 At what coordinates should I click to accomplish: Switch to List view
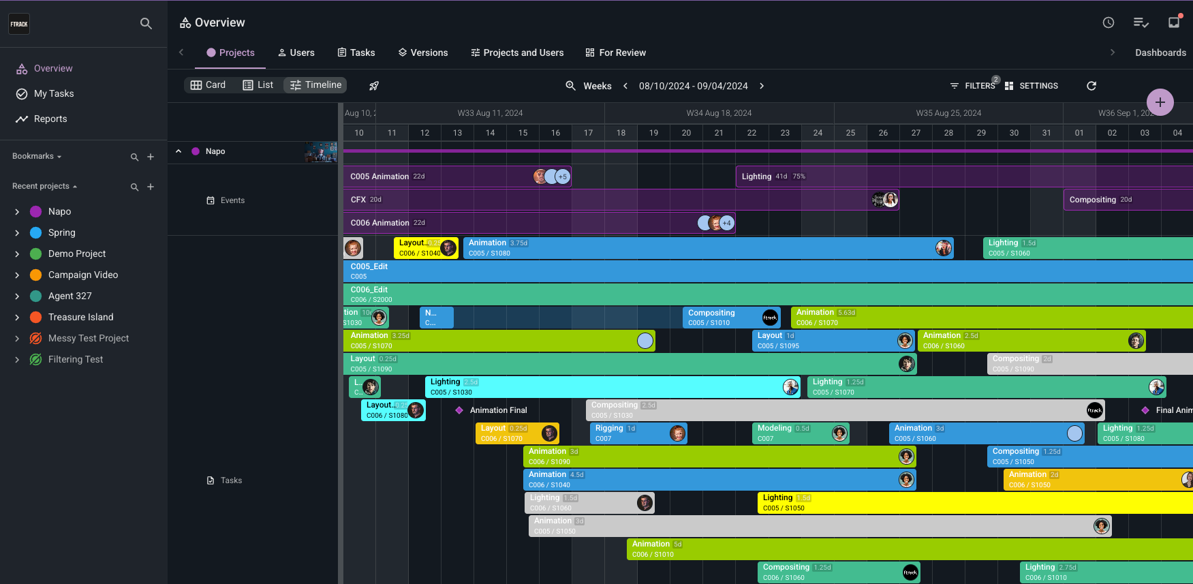click(x=258, y=85)
